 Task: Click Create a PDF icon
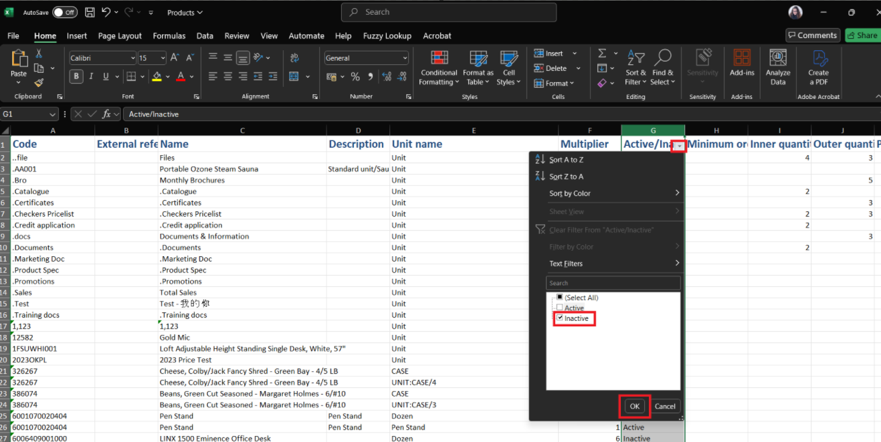pyautogui.click(x=818, y=59)
